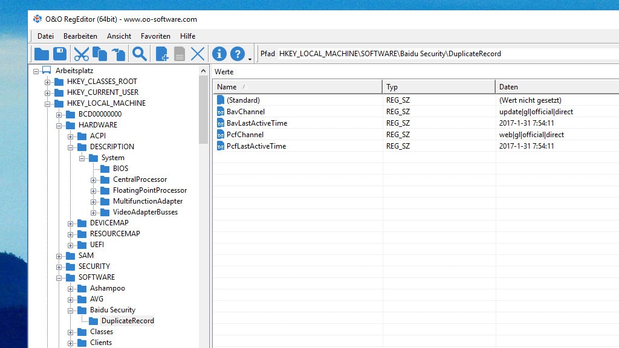Click the help question mark icon

click(237, 54)
